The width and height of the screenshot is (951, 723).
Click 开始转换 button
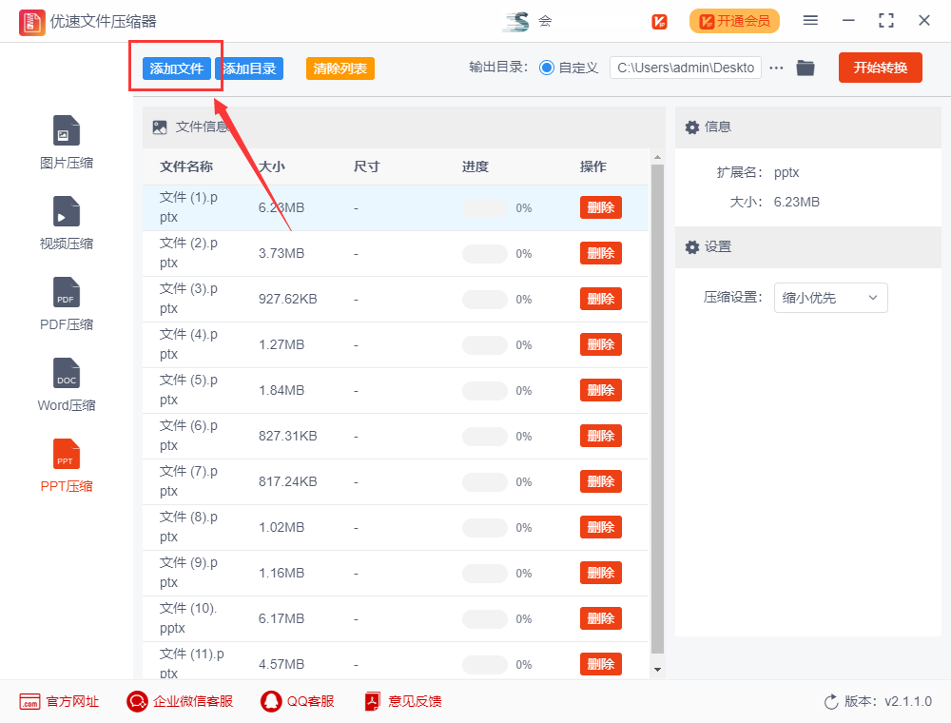click(881, 68)
